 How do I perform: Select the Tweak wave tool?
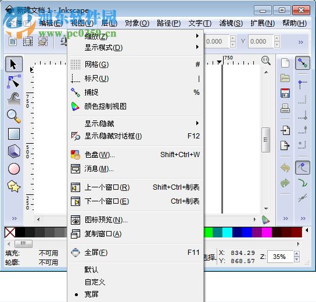pos(14,99)
